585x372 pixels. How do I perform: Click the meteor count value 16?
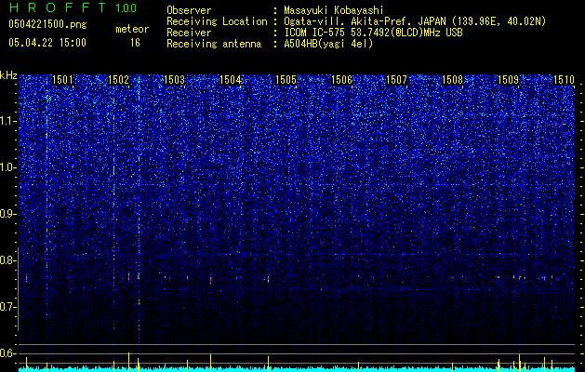(135, 43)
